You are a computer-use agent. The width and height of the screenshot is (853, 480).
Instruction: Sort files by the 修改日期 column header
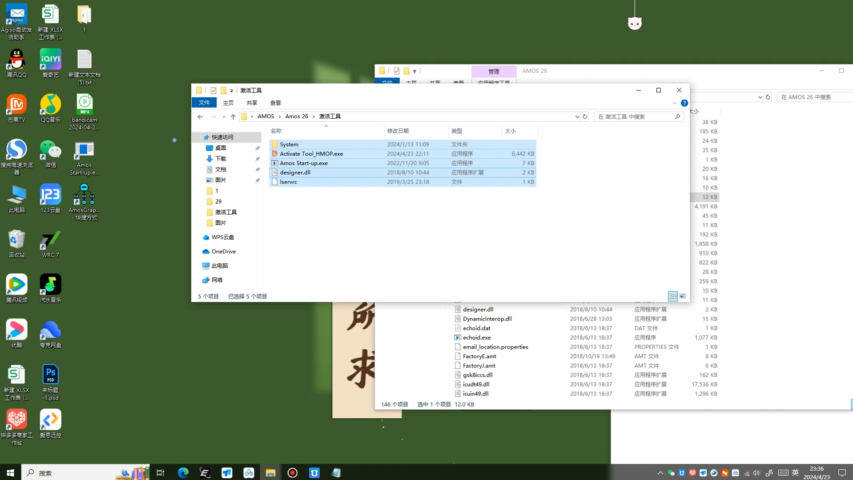coord(416,131)
